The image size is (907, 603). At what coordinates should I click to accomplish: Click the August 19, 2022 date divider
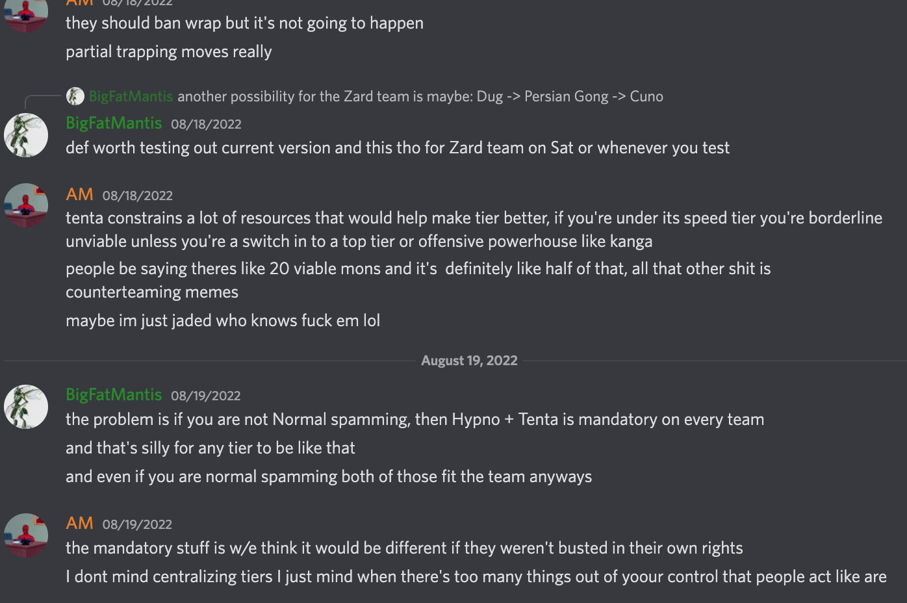469,361
